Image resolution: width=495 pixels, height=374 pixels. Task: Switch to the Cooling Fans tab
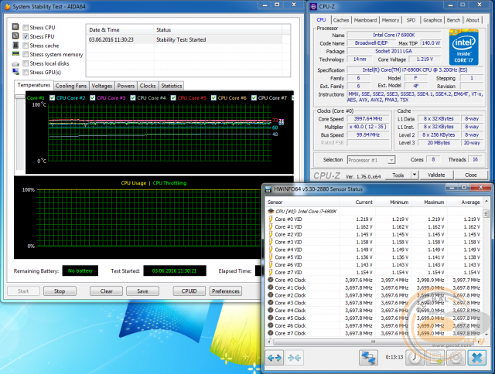point(71,86)
